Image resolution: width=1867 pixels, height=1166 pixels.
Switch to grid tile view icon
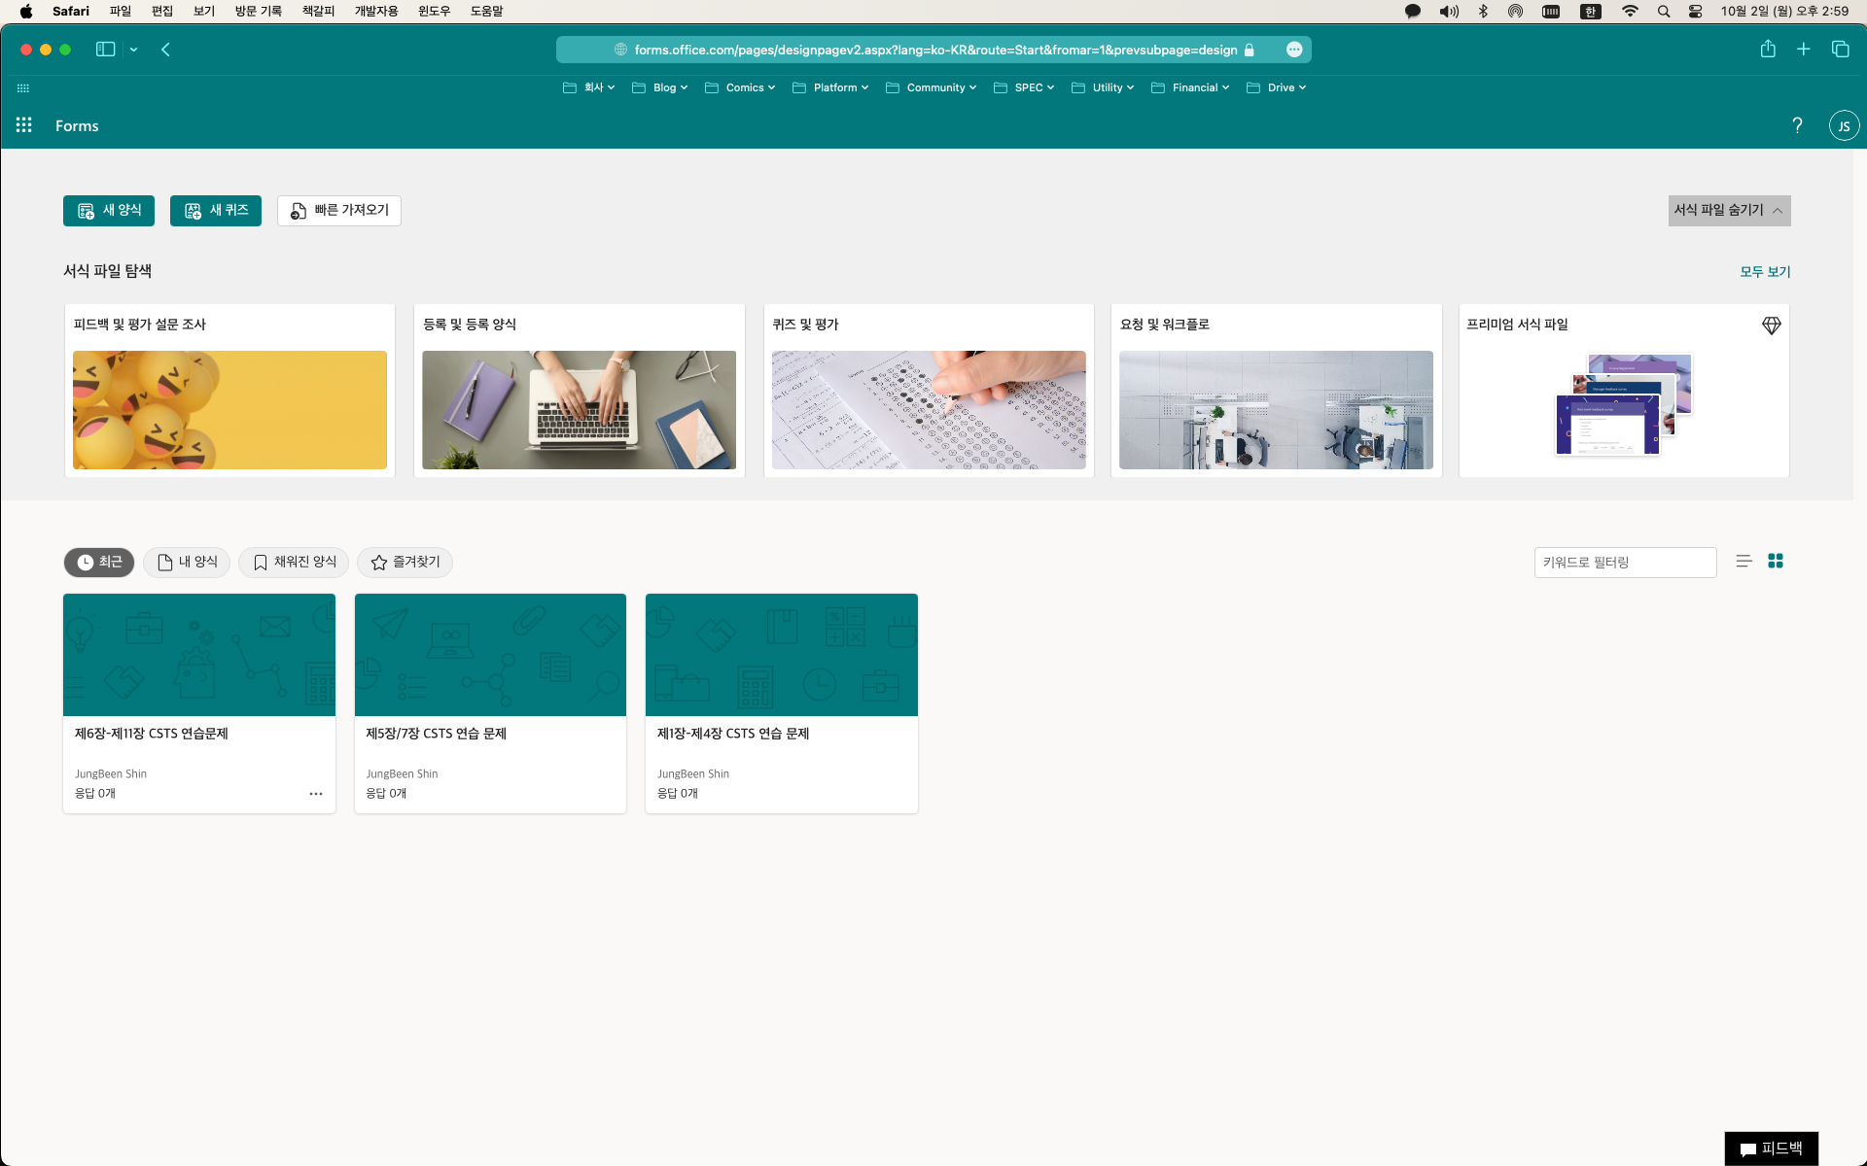[x=1776, y=562]
